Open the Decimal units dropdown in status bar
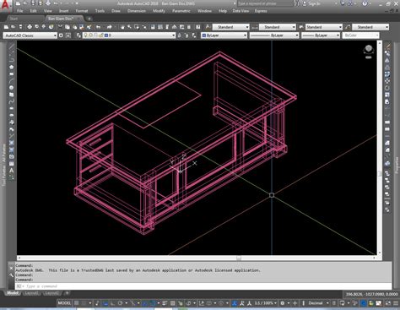This screenshot has width=400, height=310. 318,303
